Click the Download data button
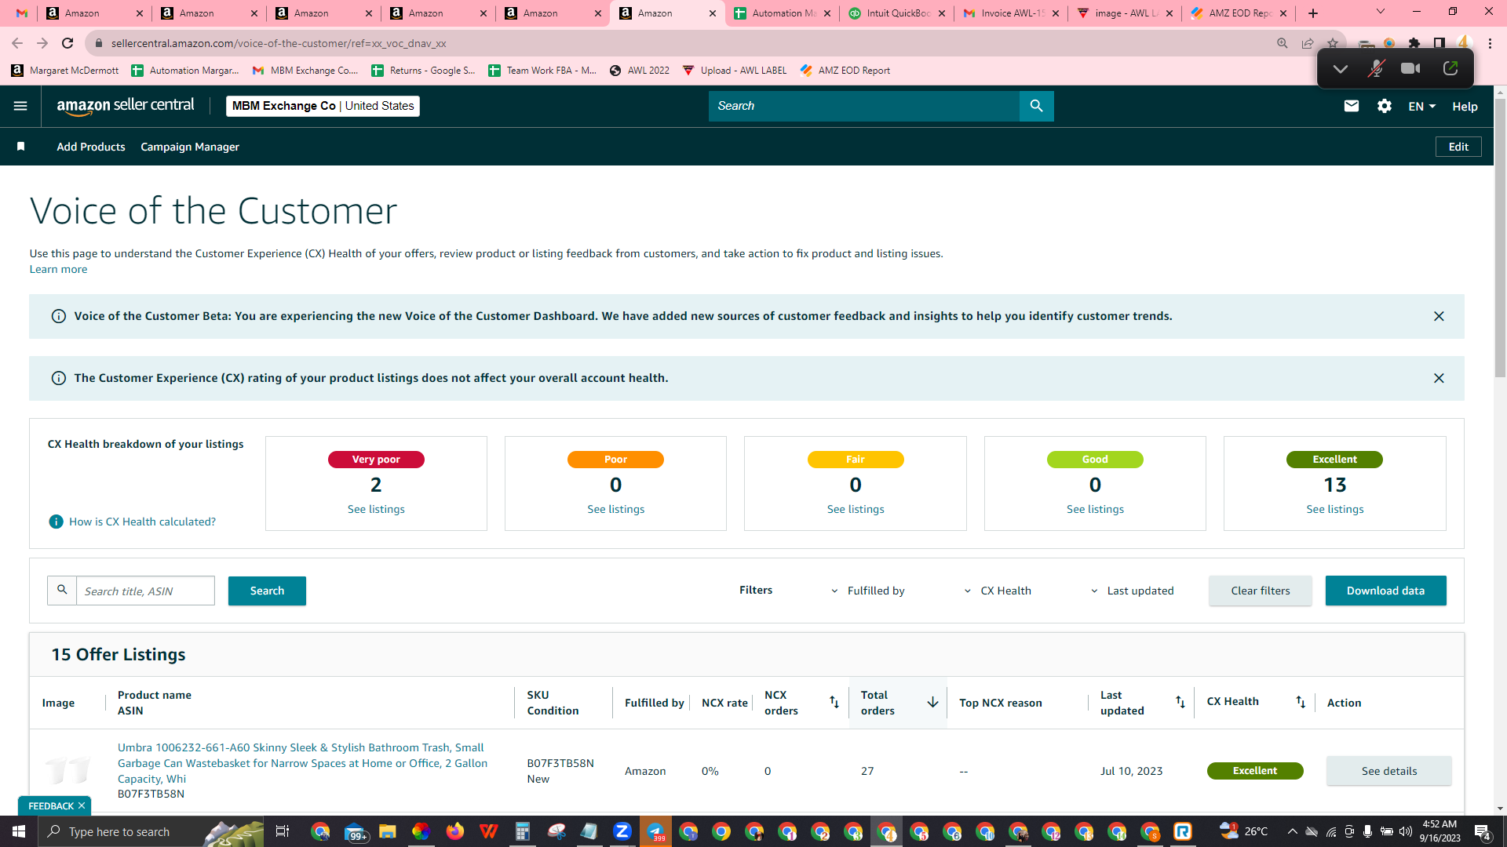1507x847 pixels. (1385, 591)
